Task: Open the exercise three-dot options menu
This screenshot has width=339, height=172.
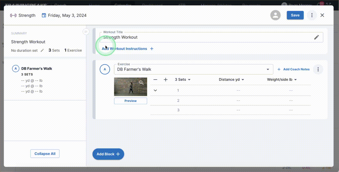Action: (318, 69)
